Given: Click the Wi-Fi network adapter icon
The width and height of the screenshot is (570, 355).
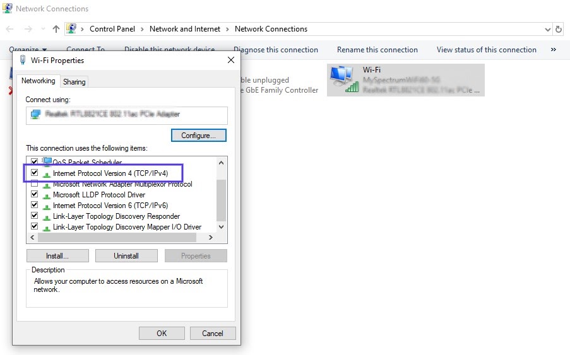Looking at the screenshot, I should point(343,79).
